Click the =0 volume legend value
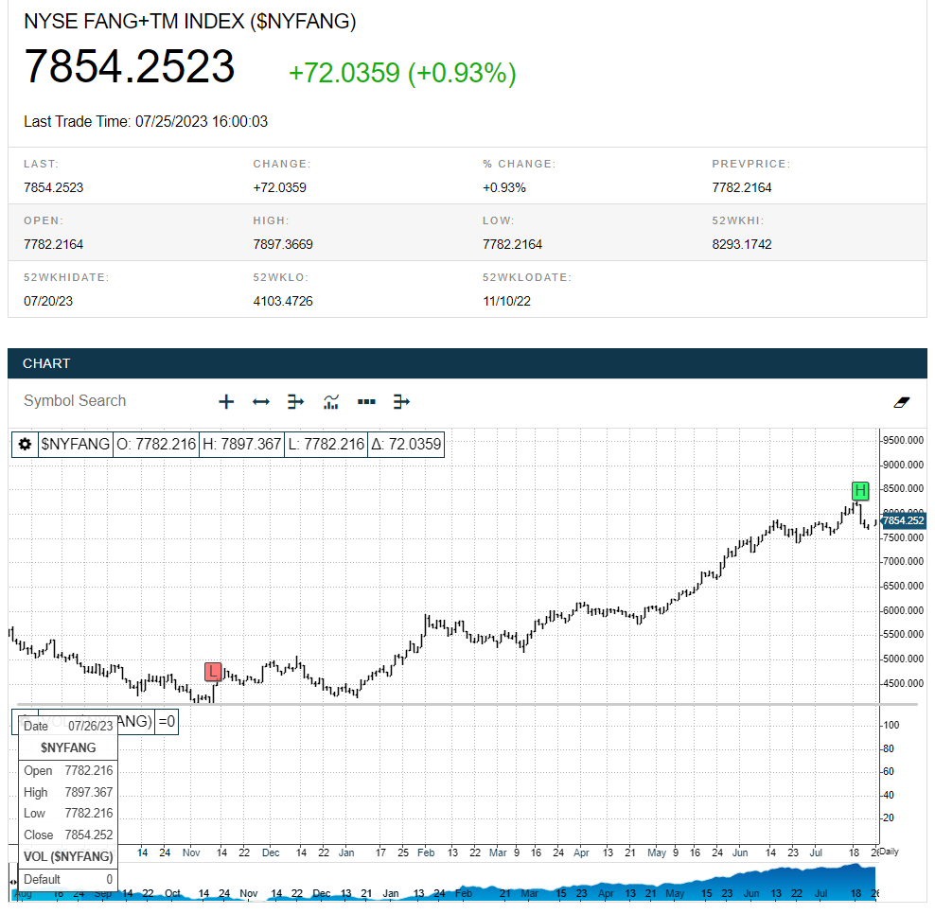 167,721
